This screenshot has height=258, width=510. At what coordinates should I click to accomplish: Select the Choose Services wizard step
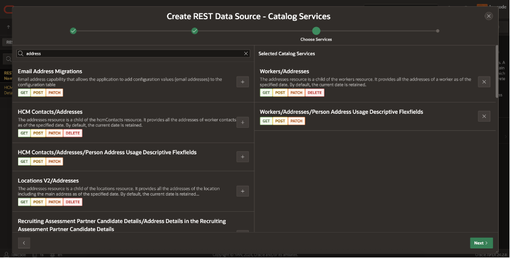(316, 31)
